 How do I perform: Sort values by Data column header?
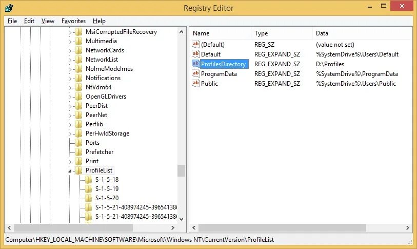pyautogui.click(x=362, y=33)
